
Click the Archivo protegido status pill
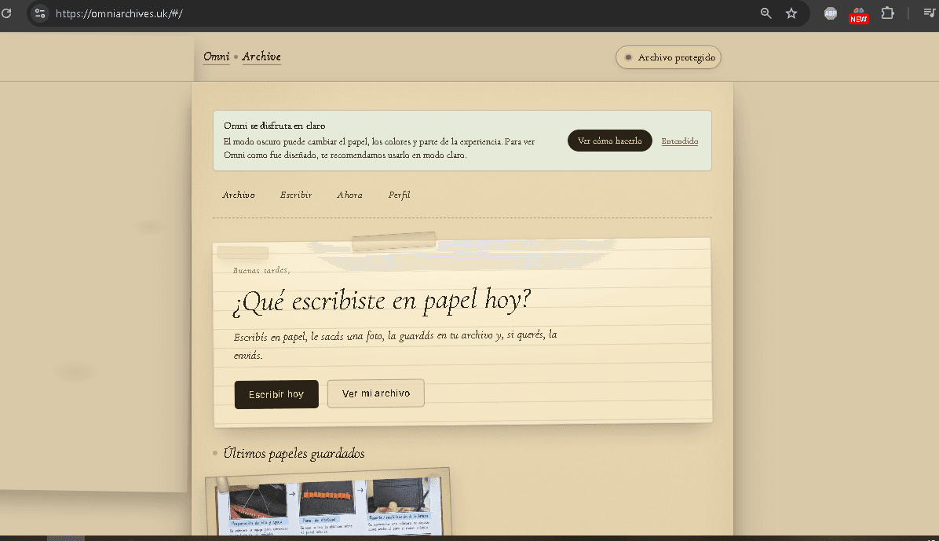668,57
